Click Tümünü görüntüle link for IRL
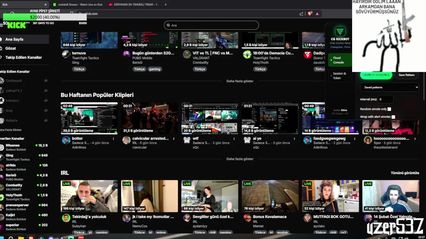 point(405,173)
